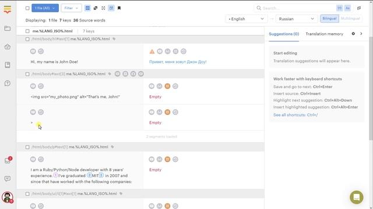Tick checkbox for /html/body/ul/li[1]#text[1] key
Viewport: 373px width, 209px height.
point(27,194)
